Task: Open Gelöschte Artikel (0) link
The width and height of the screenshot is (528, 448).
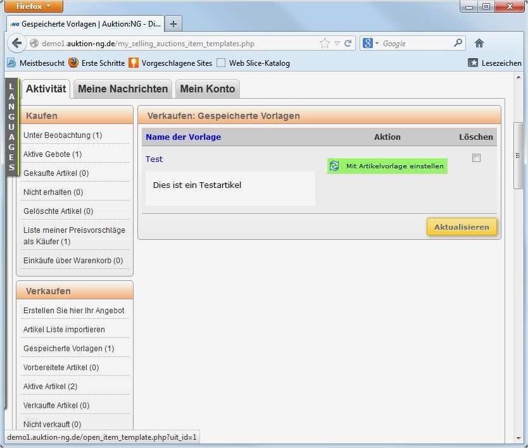Action: tap(58, 211)
